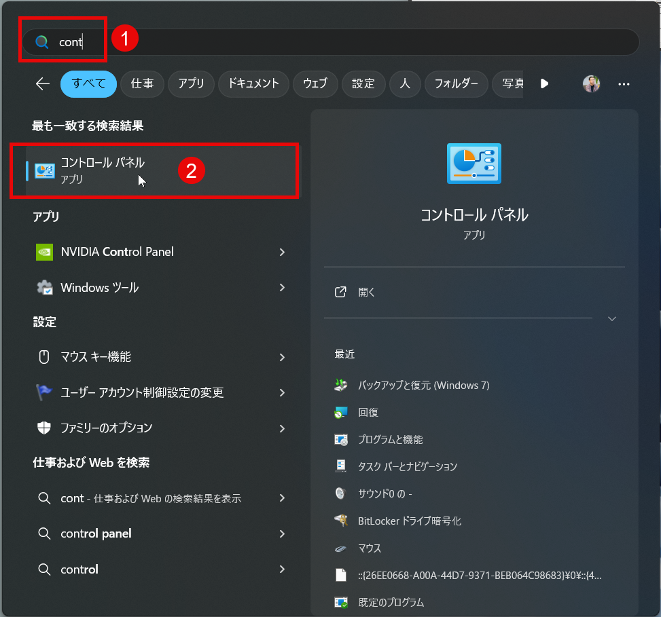Click the タスク バーとナビゲーション icon
The image size is (661, 617).
tap(340, 466)
